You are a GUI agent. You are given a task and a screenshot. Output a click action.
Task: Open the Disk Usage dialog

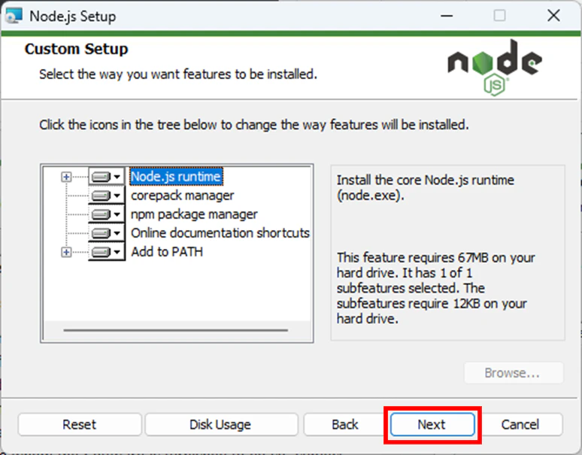[x=220, y=425]
